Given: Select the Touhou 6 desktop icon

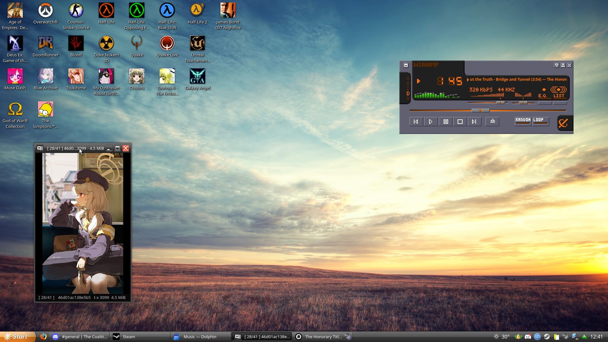Looking at the screenshot, I should (x=167, y=82).
